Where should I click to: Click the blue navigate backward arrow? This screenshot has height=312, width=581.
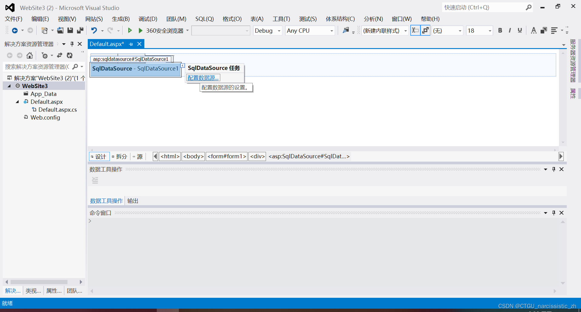pos(15,31)
